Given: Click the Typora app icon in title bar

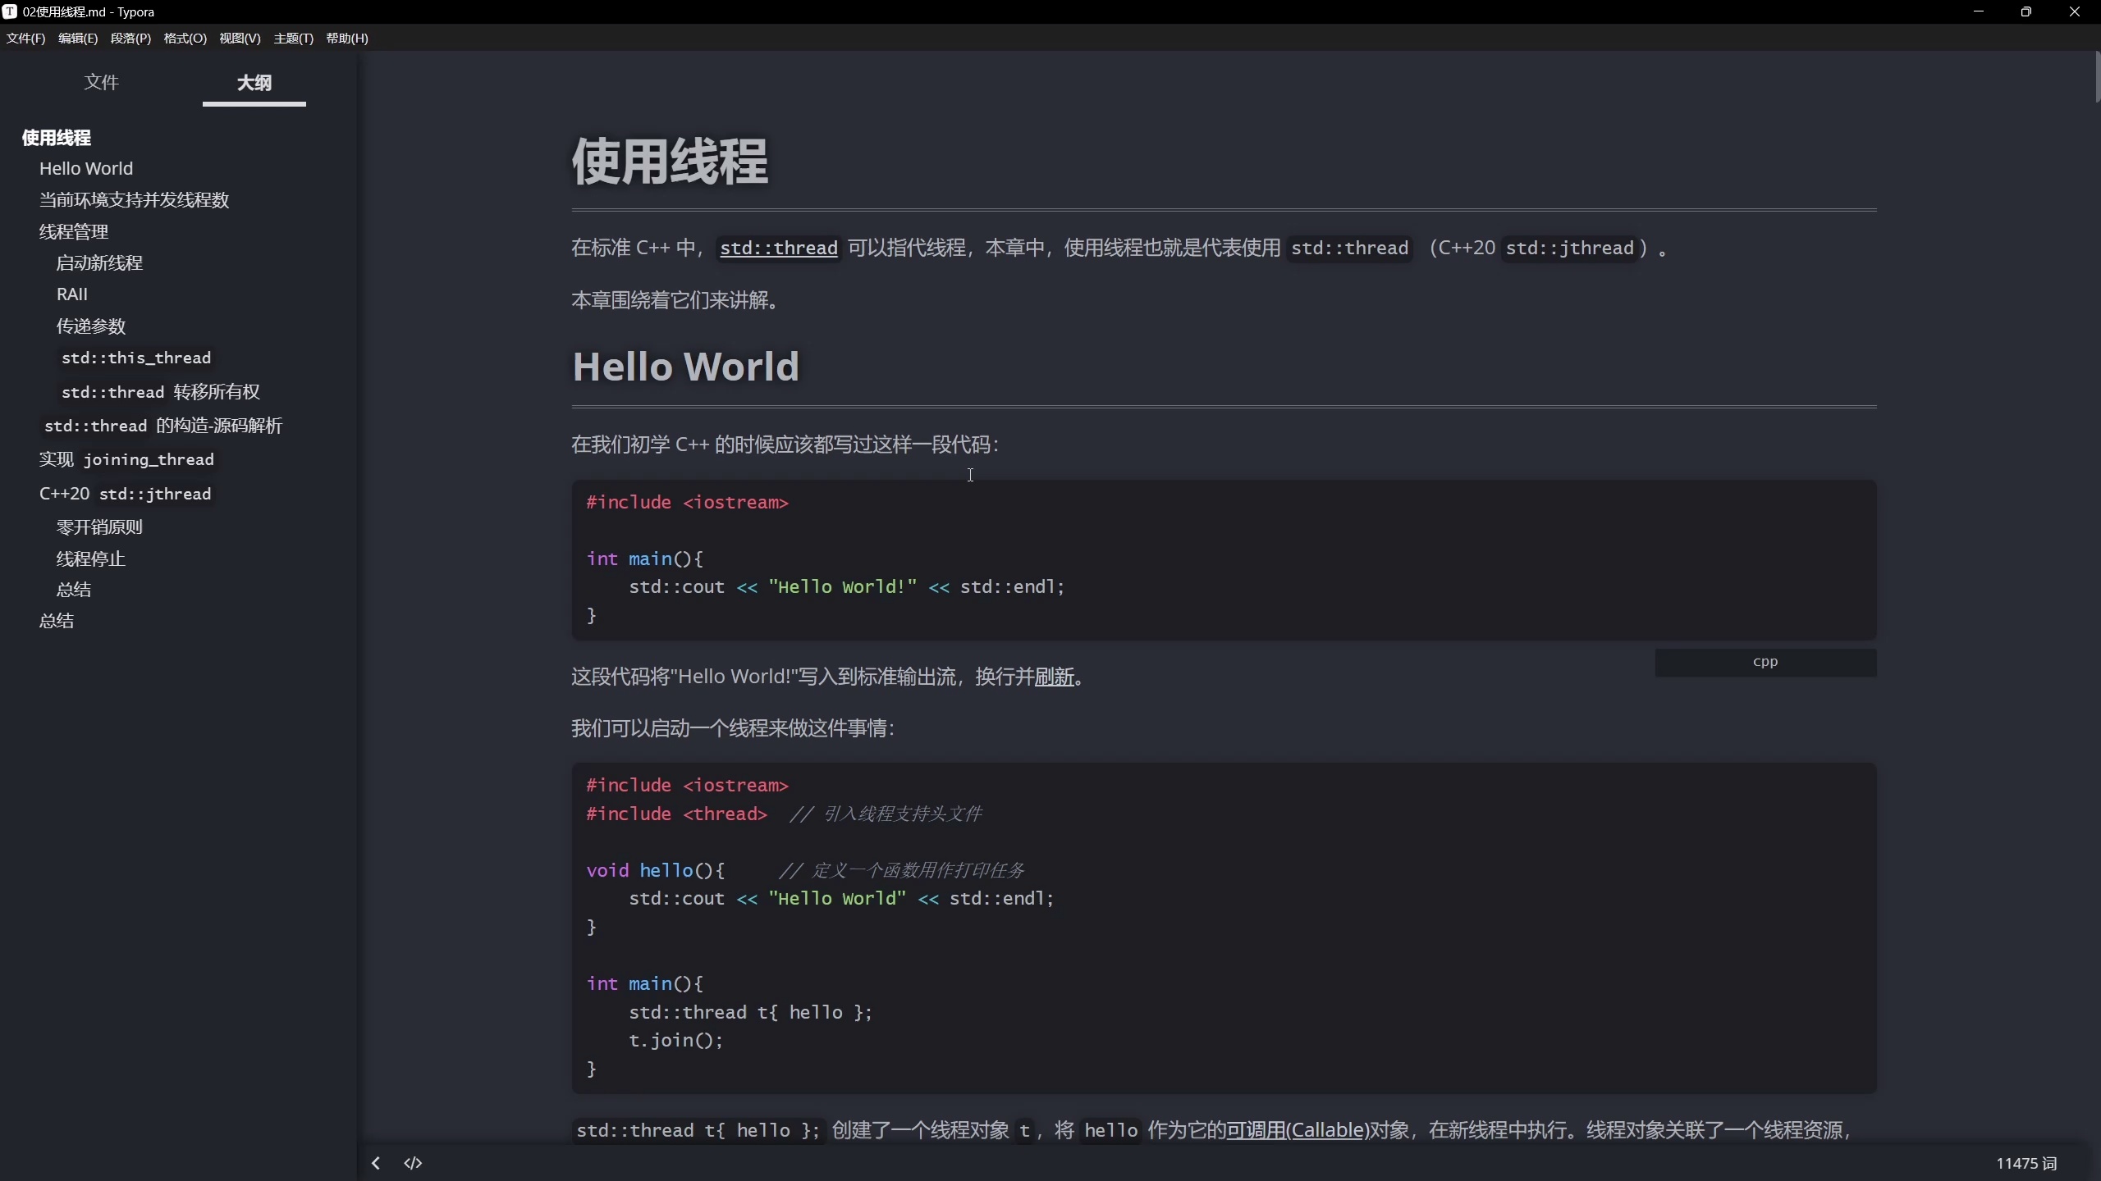Looking at the screenshot, I should (10, 11).
